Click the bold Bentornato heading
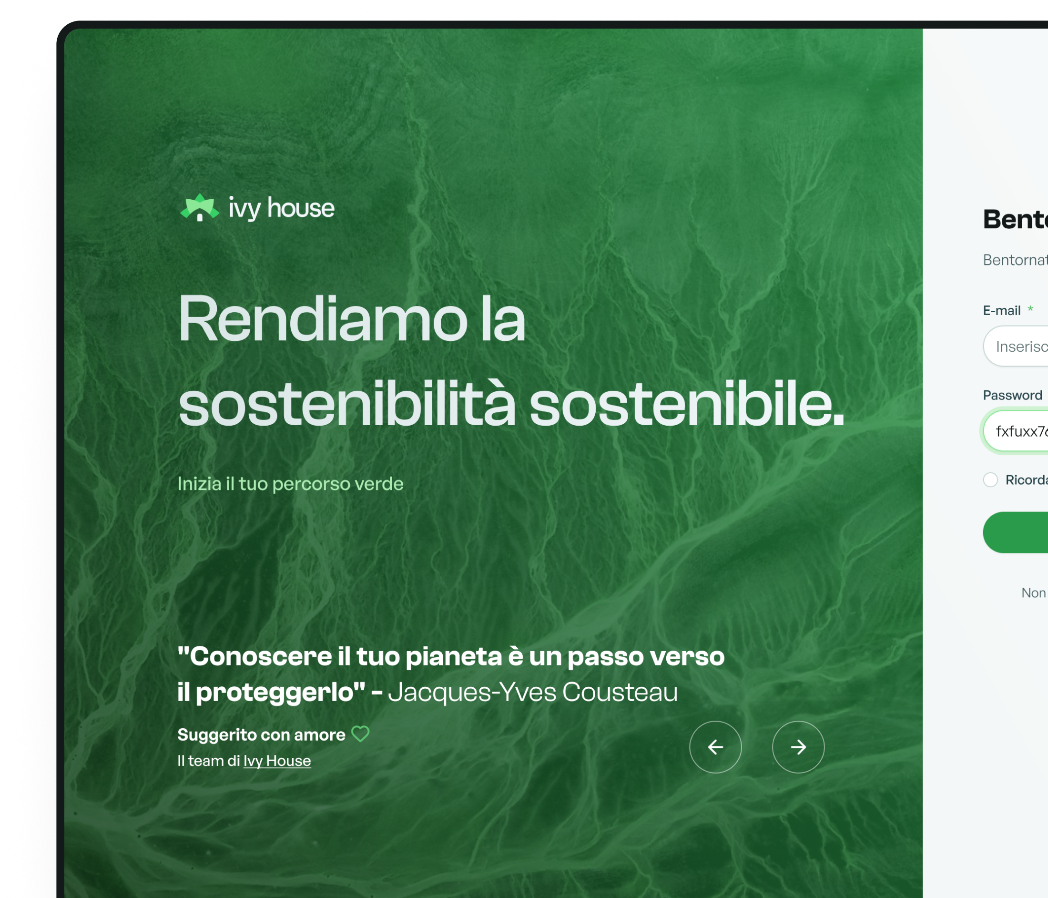Screen dimensions: 1048x898 (x=1015, y=220)
